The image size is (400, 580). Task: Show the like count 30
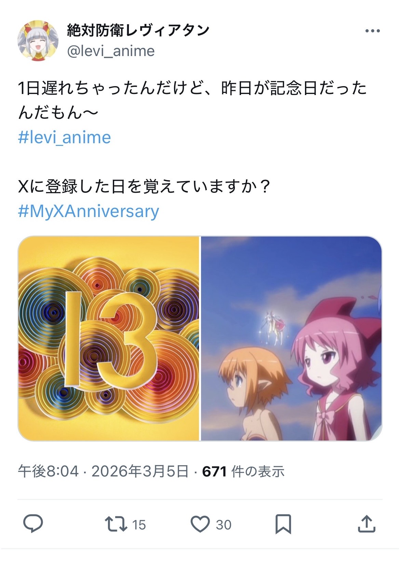(224, 525)
